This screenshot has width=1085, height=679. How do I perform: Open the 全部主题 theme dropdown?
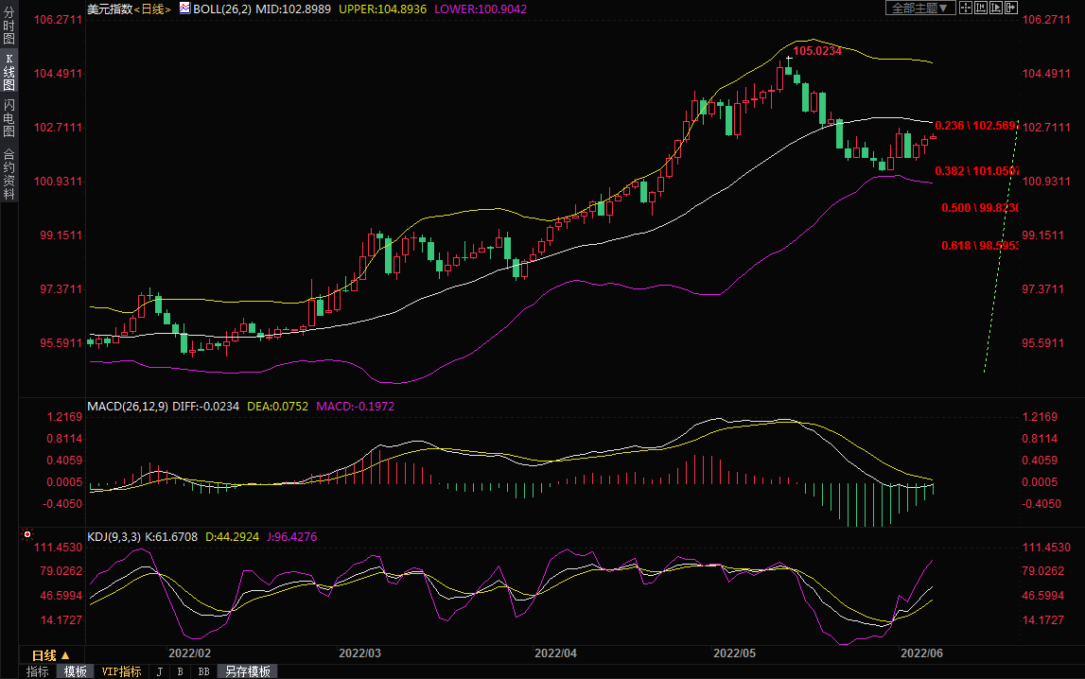point(919,8)
